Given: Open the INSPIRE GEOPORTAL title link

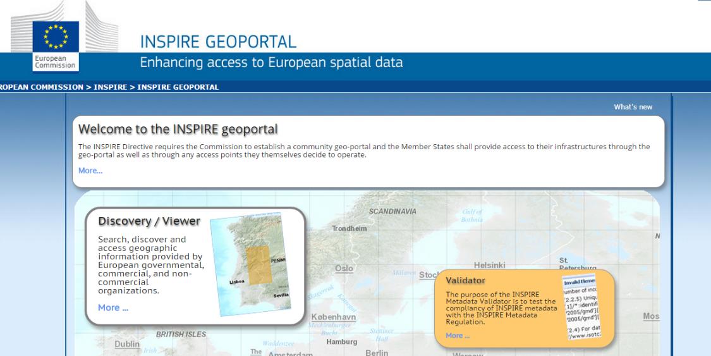Looking at the screenshot, I should [x=218, y=42].
